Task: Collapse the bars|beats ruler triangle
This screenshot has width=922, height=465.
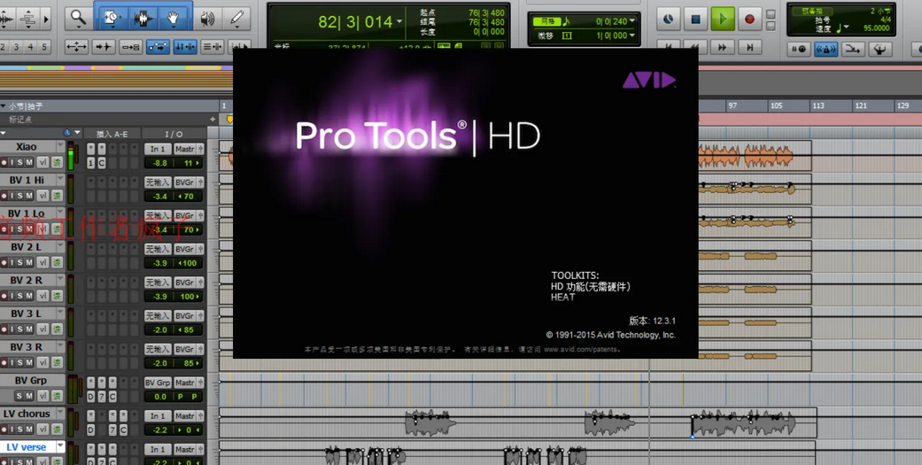Action: click(4, 106)
